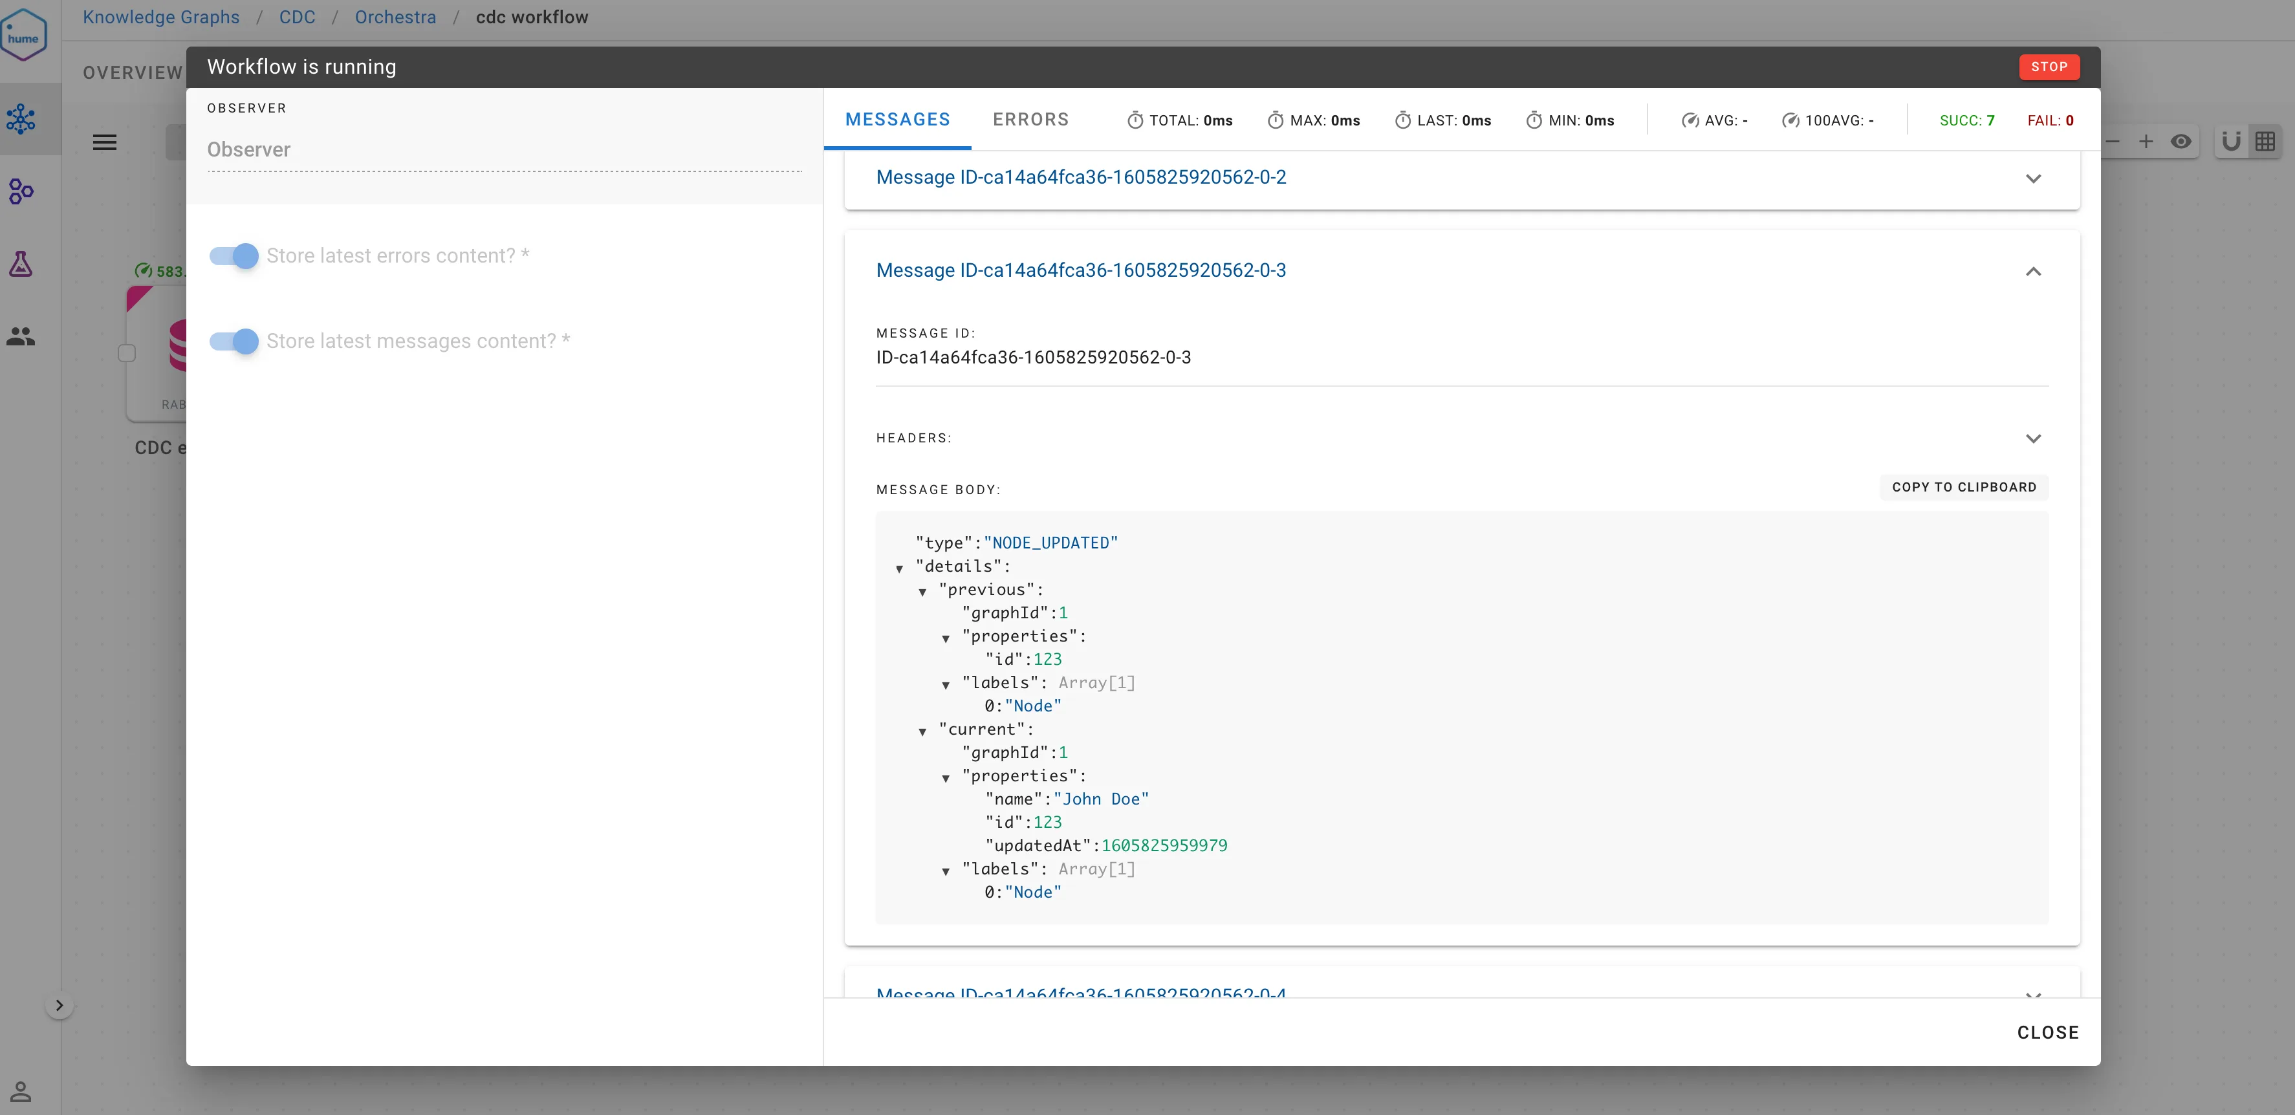Click the cdc workflow breadcrumb text
The height and width of the screenshot is (1115, 2295).
click(532, 17)
